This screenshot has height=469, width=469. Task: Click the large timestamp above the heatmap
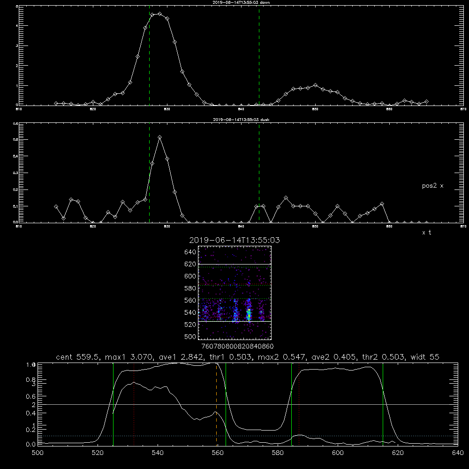[234, 240]
